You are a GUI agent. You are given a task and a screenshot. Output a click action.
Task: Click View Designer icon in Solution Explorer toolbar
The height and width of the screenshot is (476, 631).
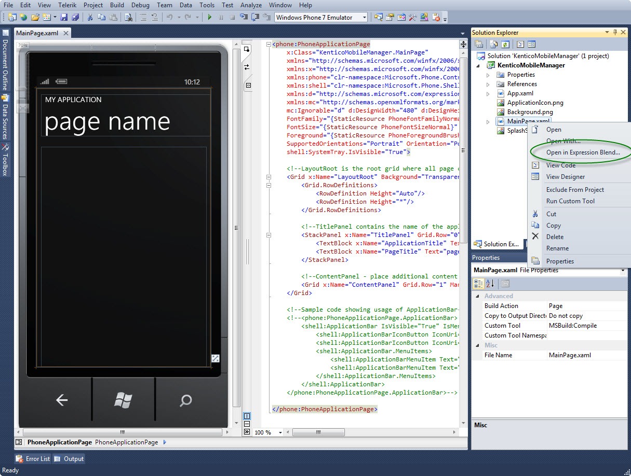point(531,44)
